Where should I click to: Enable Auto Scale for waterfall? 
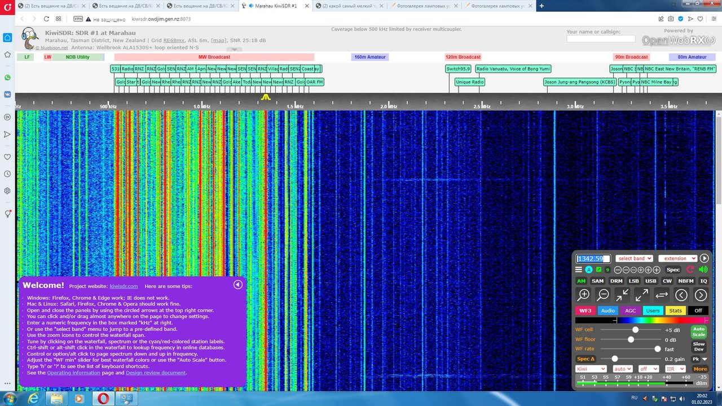pyautogui.click(x=699, y=332)
